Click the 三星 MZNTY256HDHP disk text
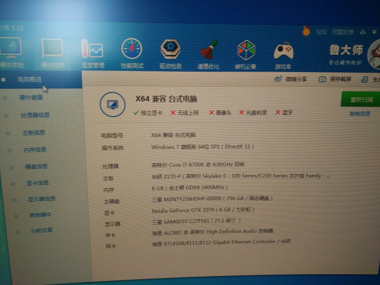Viewport: 380px width, 285px height. tap(212, 199)
